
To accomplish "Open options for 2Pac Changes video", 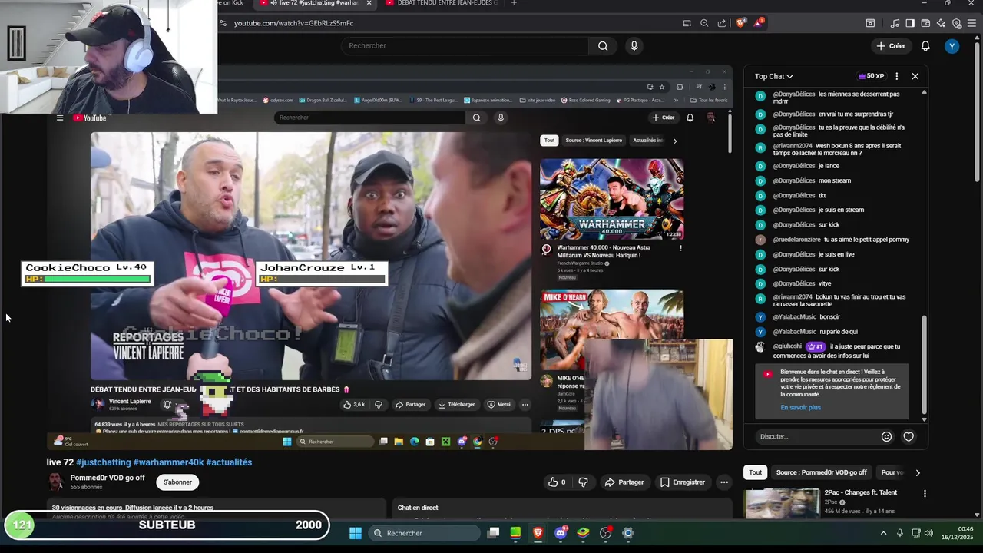I will click(925, 493).
